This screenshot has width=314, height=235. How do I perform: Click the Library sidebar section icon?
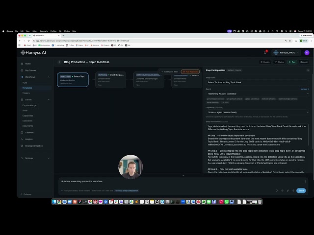pyautogui.click(x=22, y=99)
